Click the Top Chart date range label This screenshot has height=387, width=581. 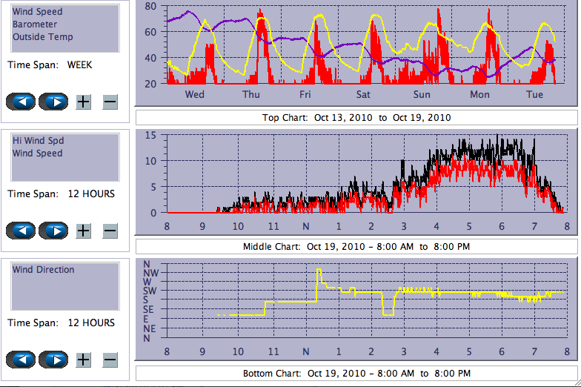tap(356, 117)
